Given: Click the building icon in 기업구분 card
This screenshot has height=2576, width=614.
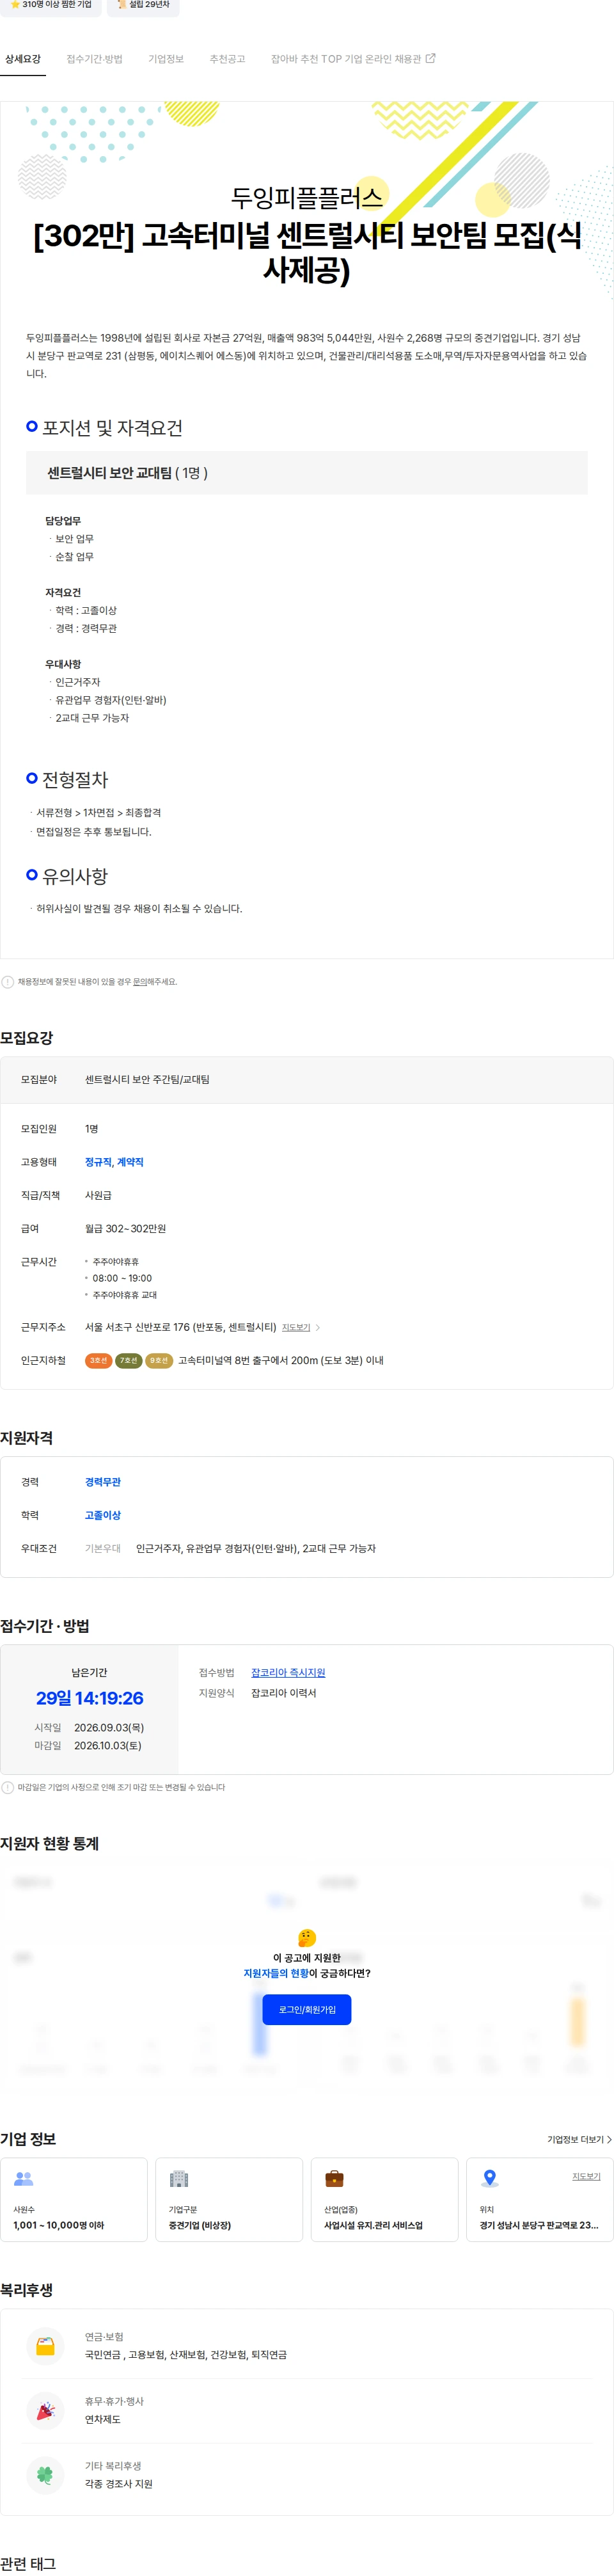Looking at the screenshot, I should [179, 2178].
